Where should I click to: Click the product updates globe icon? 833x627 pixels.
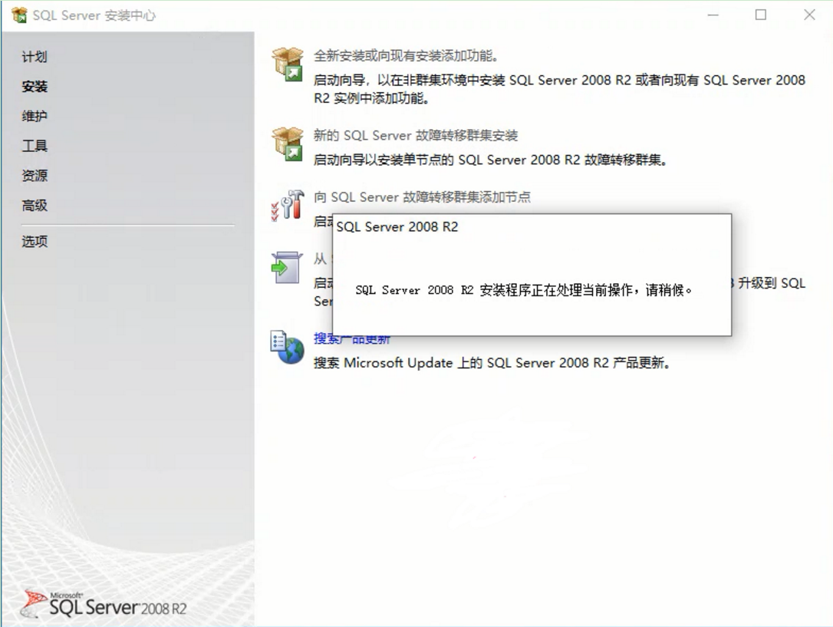click(288, 347)
